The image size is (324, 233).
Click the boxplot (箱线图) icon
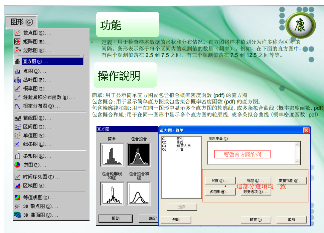tap(17, 118)
